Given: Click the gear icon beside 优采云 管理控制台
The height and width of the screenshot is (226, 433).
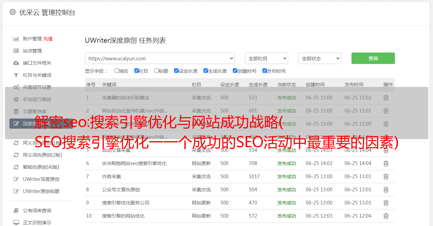Looking at the screenshot, I should pos(12,12).
